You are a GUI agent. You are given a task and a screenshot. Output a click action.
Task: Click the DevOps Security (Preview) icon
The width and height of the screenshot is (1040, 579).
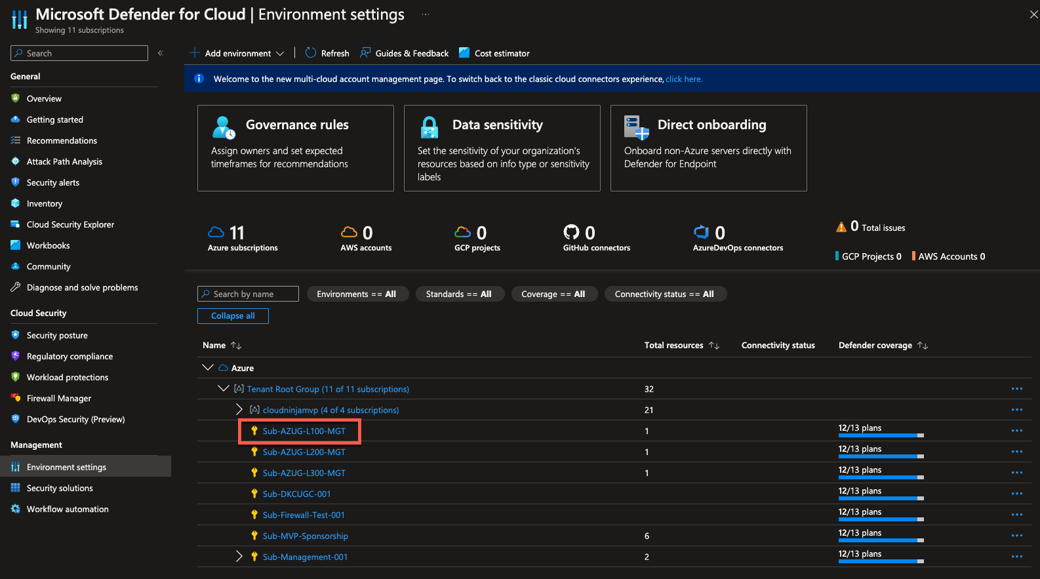(16, 419)
